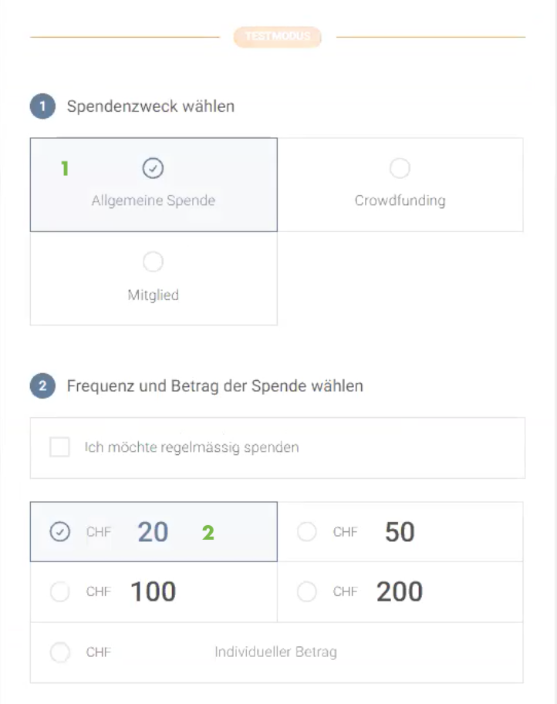Click the step 1 number badge
Image resolution: width=557 pixels, height=704 pixels.
click(42, 106)
